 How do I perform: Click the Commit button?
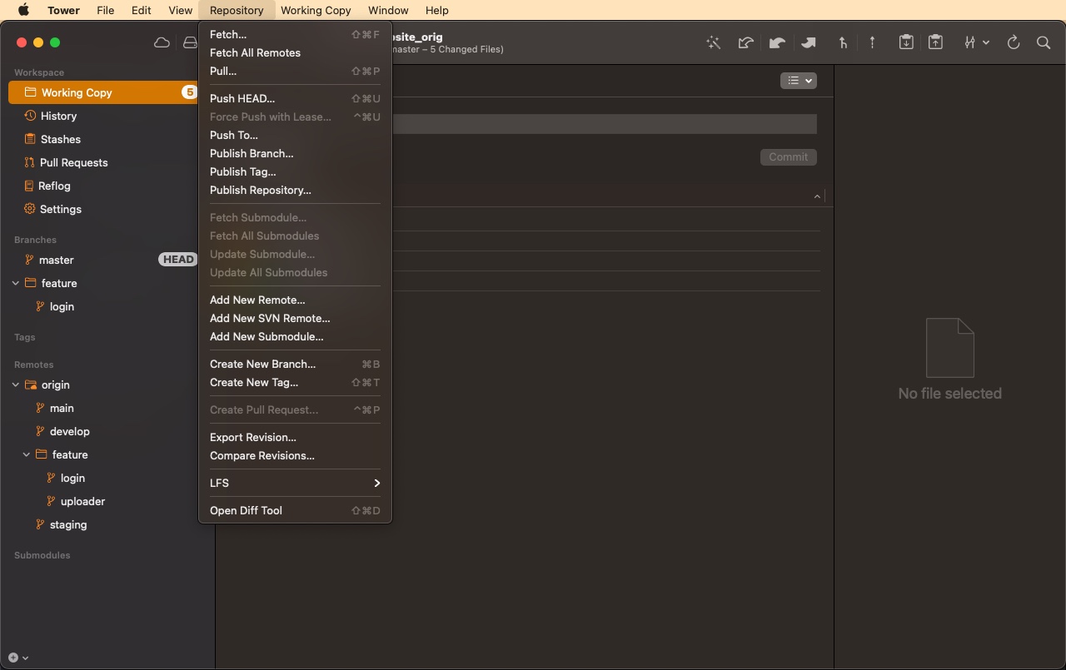[x=788, y=156]
